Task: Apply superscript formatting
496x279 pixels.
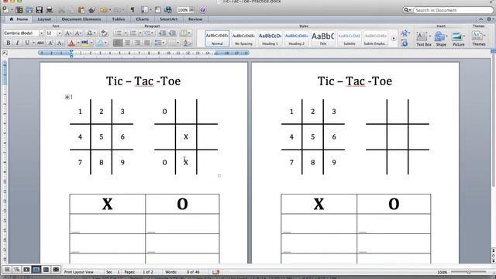Action: [x=50, y=43]
